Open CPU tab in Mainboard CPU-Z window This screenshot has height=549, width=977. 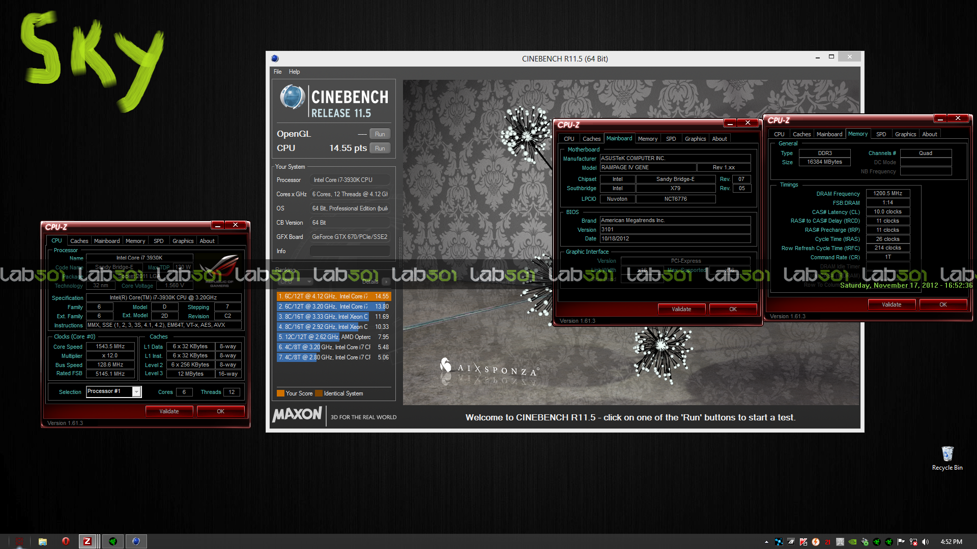coord(569,139)
